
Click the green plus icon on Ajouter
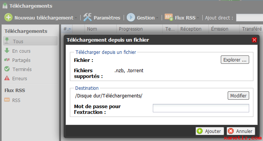click(x=200, y=131)
